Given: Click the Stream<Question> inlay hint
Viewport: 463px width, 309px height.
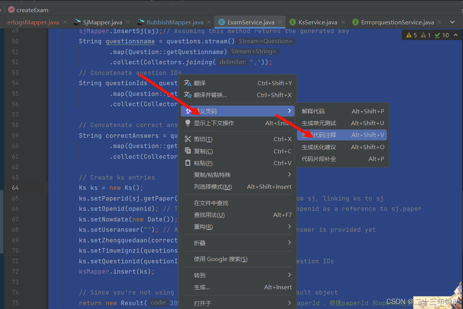Looking at the screenshot, I should click(266, 41).
